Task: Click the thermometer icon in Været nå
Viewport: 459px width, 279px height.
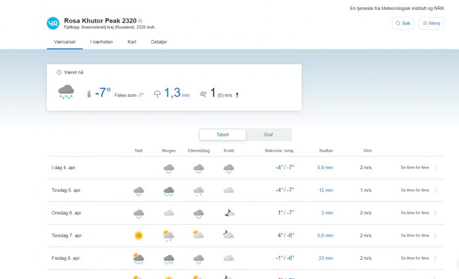Action: point(89,94)
